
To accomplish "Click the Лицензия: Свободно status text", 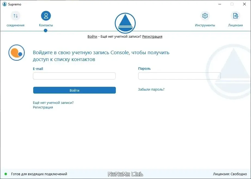I will pyautogui.click(x=230, y=174).
